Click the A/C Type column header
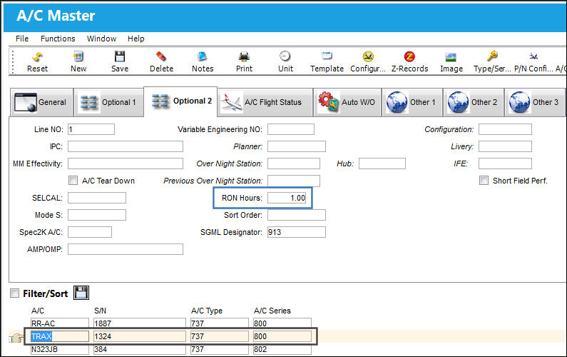Viewport: 567px width, 357px height. pos(207,311)
